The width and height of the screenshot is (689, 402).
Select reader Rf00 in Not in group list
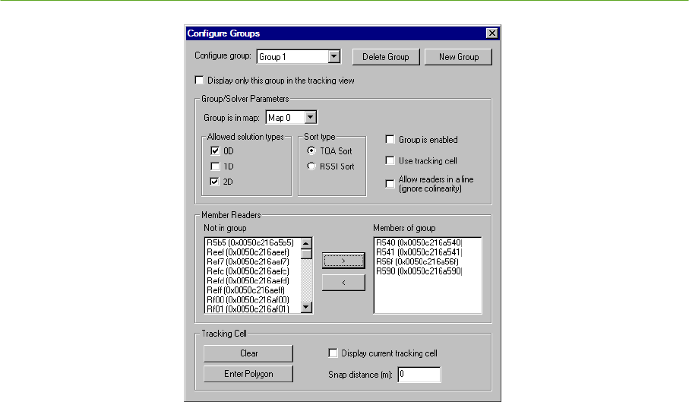point(253,299)
